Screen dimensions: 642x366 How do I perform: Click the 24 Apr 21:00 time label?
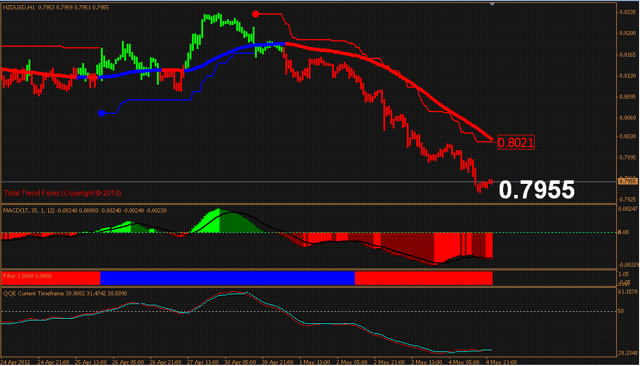click(x=54, y=362)
